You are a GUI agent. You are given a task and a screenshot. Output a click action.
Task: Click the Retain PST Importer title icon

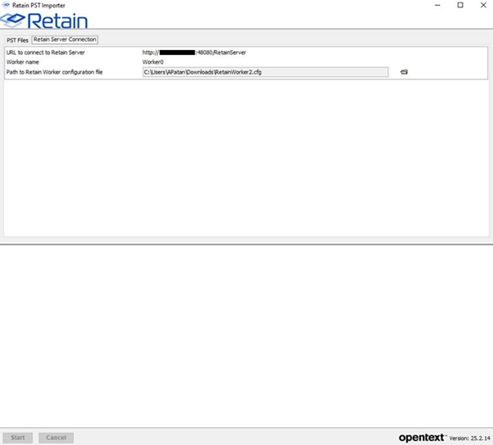pos(6,5)
